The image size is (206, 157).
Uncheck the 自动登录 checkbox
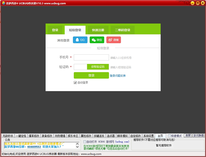(x=75, y=82)
